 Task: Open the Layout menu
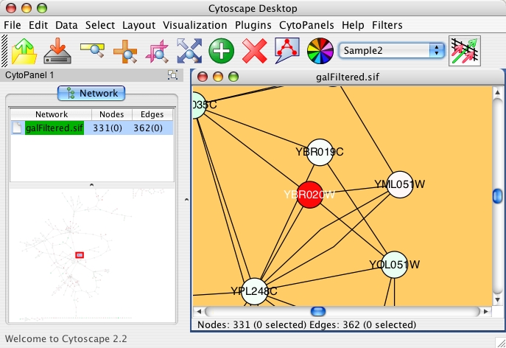click(138, 25)
